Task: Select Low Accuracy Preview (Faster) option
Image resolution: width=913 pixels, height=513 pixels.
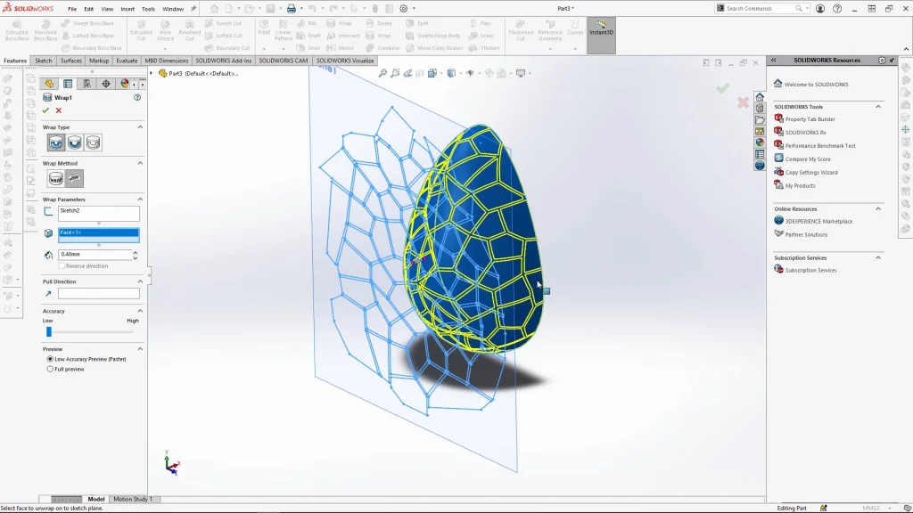Action: point(50,359)
